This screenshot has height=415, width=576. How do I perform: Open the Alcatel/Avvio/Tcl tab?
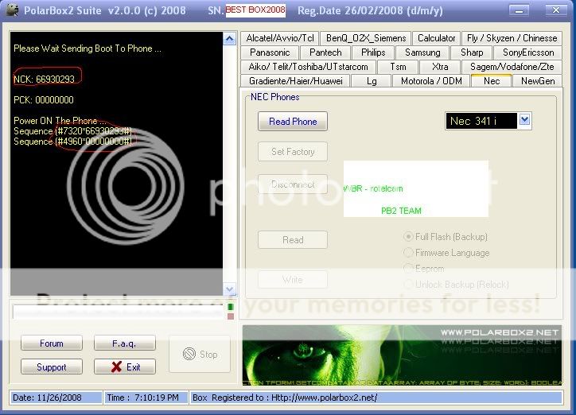tap(280, 38)
